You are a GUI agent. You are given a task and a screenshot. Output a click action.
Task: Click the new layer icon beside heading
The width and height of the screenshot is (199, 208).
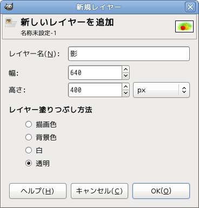(x=11, y=23)
